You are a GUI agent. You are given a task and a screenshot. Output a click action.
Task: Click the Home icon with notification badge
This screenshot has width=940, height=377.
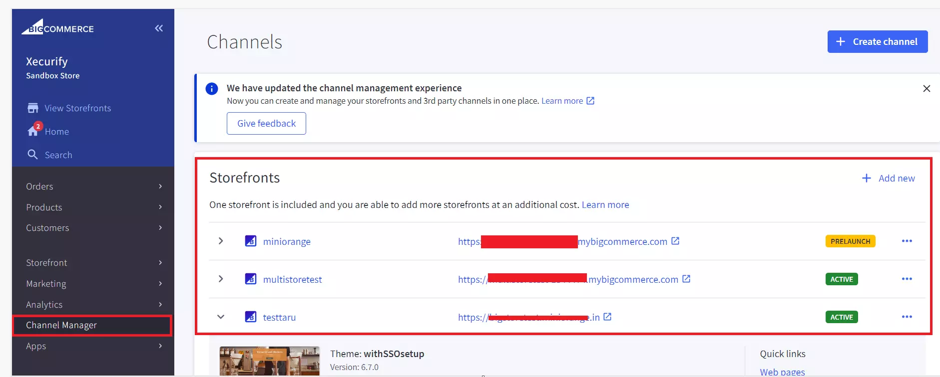[33, 130]
